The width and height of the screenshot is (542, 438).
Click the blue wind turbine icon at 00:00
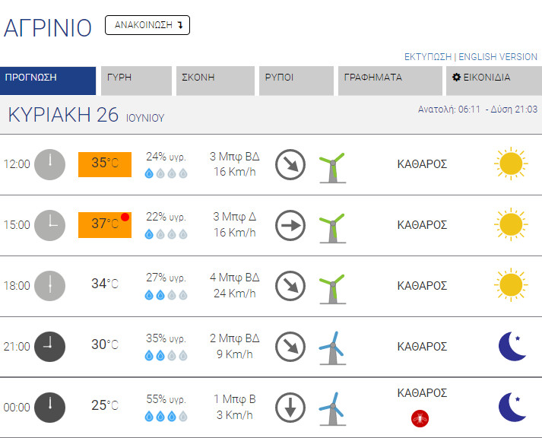(x=331, y=408)
